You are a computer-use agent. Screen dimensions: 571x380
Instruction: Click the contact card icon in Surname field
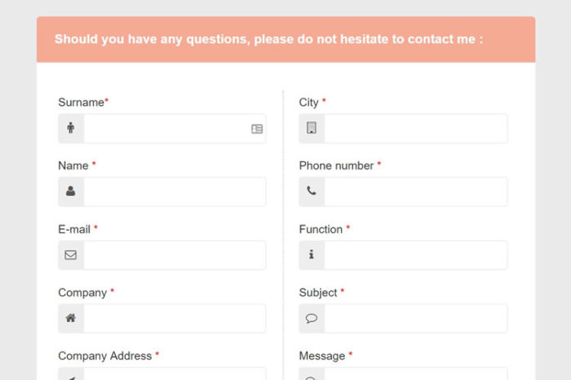pos(257,129)
